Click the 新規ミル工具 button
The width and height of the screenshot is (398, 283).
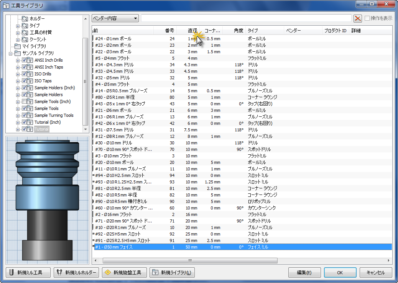click(28, 272)
